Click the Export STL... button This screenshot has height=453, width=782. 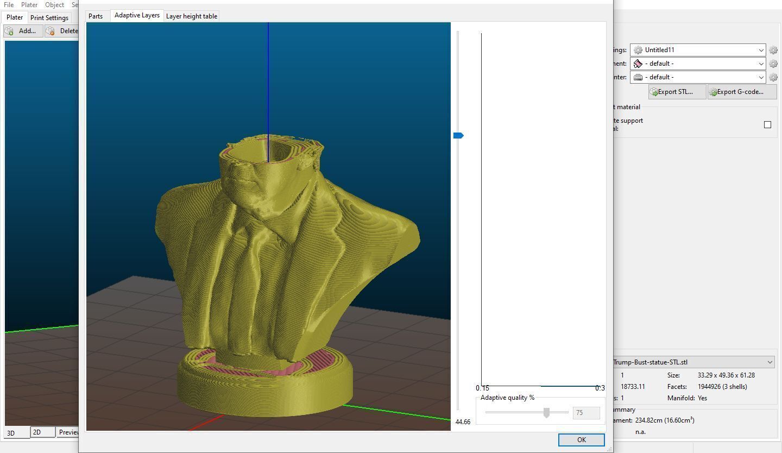[x=677, y=92]
